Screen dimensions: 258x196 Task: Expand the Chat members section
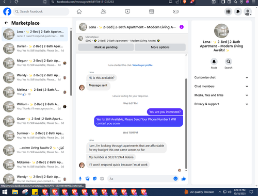(221, 86)
